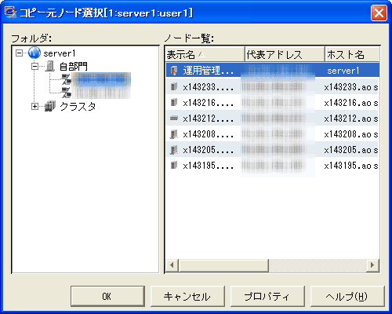Select the x143216.... display name
Viewport: 392px width, 314px height.
point(209,103)
